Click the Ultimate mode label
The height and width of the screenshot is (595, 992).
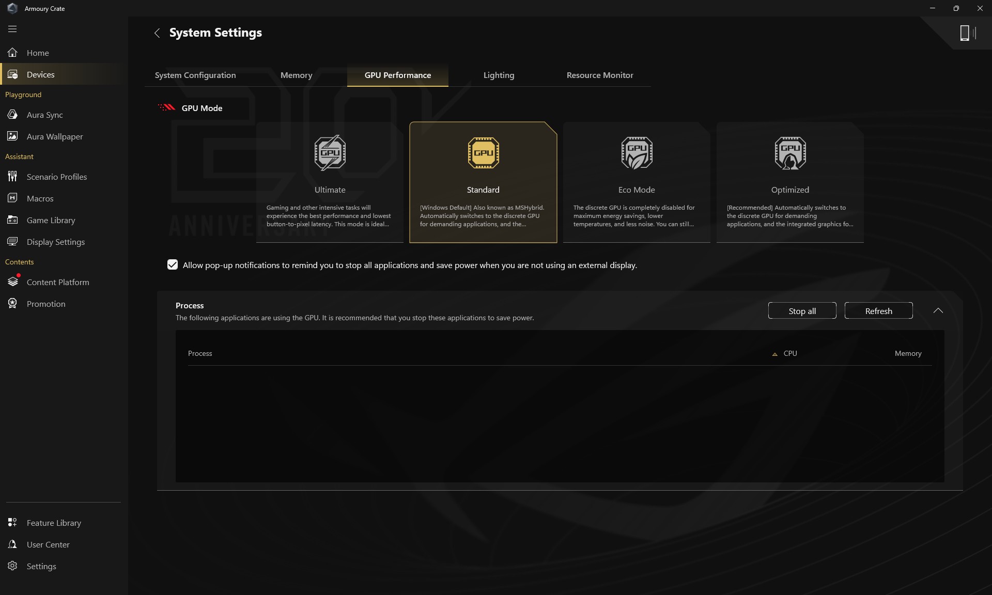pos(330,190)
